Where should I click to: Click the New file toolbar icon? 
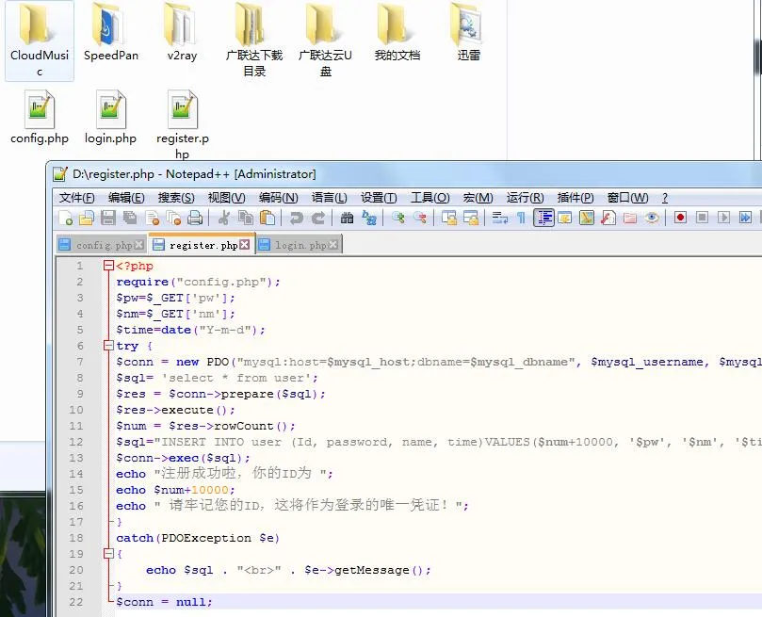pyautogui.click(x=65, y=218)
